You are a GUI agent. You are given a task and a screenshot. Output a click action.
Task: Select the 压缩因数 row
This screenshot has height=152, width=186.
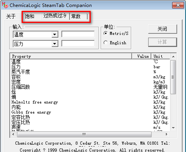tap(90, 87)
